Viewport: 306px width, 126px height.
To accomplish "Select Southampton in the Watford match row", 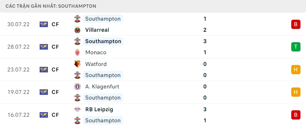I will [103, 75].
